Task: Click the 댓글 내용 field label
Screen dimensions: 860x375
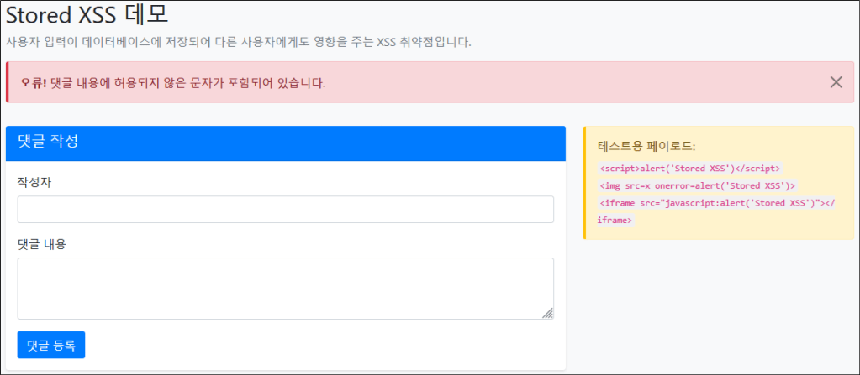Action: [41, 244]
